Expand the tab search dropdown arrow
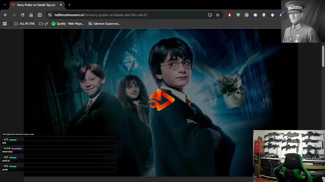 [5, 5]
